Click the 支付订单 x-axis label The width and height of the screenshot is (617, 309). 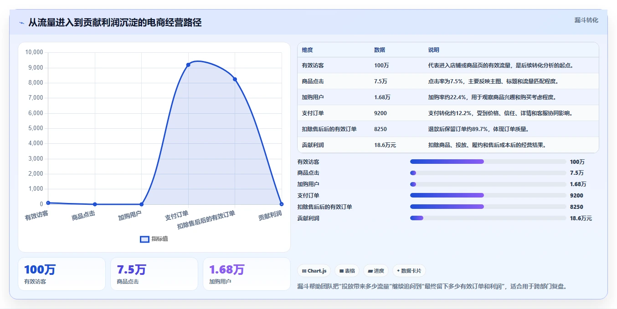point(176,215)
